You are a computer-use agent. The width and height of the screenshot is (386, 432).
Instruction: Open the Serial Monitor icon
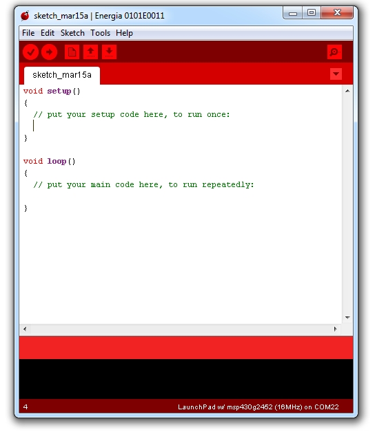(x=334, y=52)
